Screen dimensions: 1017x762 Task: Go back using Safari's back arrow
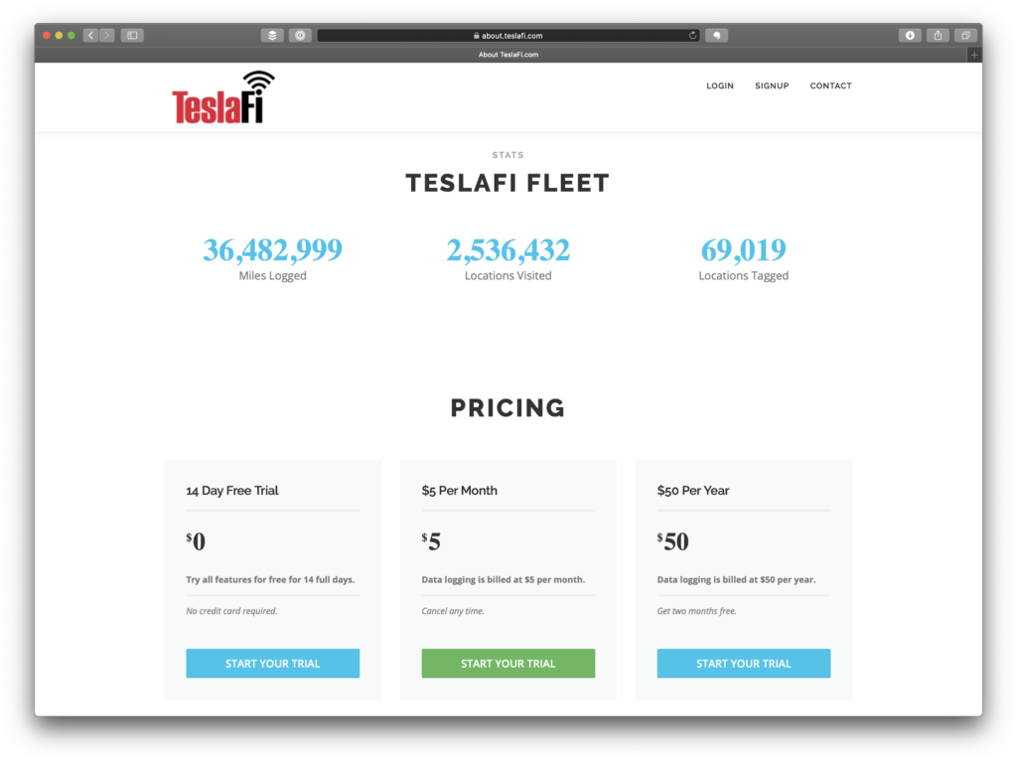pos(90,35)
